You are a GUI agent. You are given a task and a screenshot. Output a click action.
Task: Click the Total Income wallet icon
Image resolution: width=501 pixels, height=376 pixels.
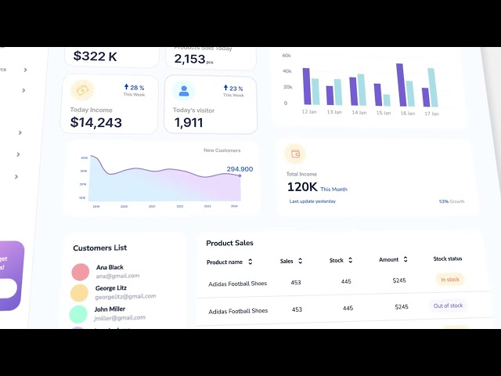[295, 154]
